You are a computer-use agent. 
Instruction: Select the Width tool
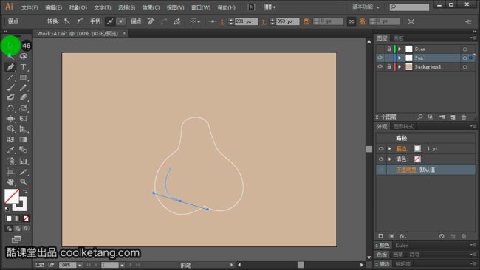[10, 119]
